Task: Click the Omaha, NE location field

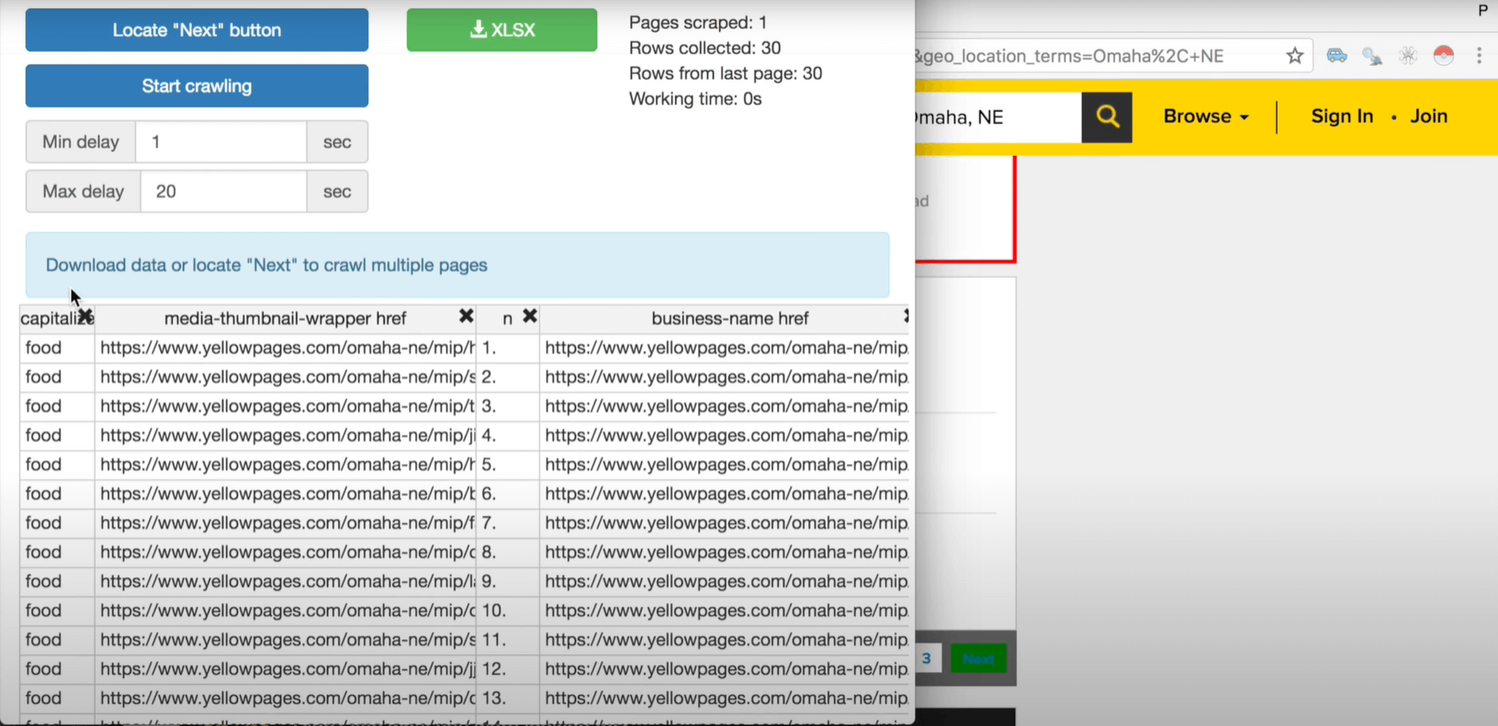Action: (997, 117)
